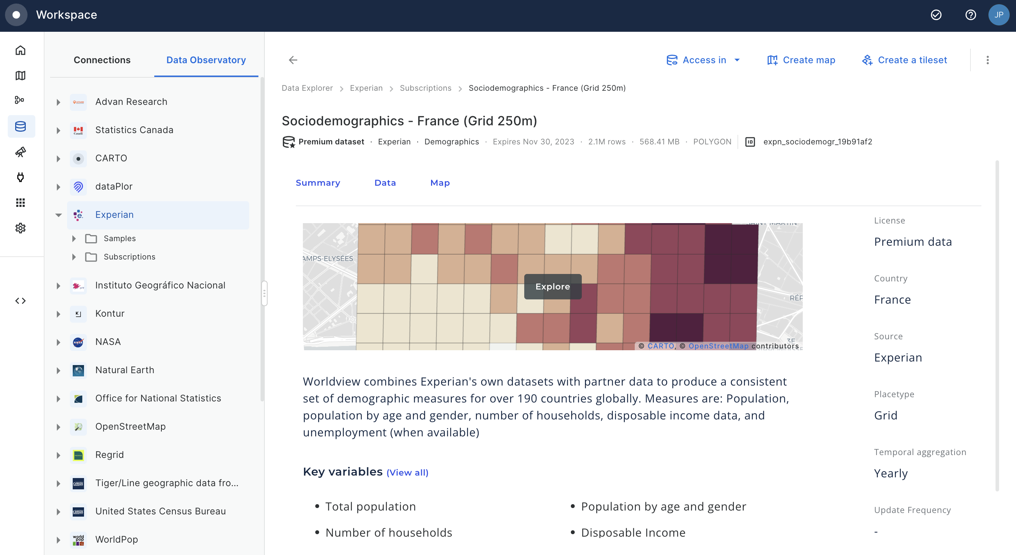This screenshot has height=555, width=1016.
Task: Open the Developers code brackets icon
Action: tap(20, 301)
